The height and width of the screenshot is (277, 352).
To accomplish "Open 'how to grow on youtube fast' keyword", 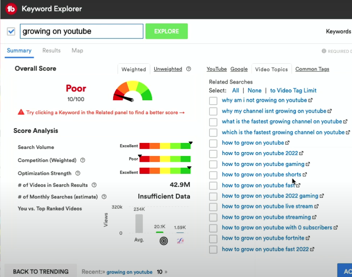I will pos(258,186).
